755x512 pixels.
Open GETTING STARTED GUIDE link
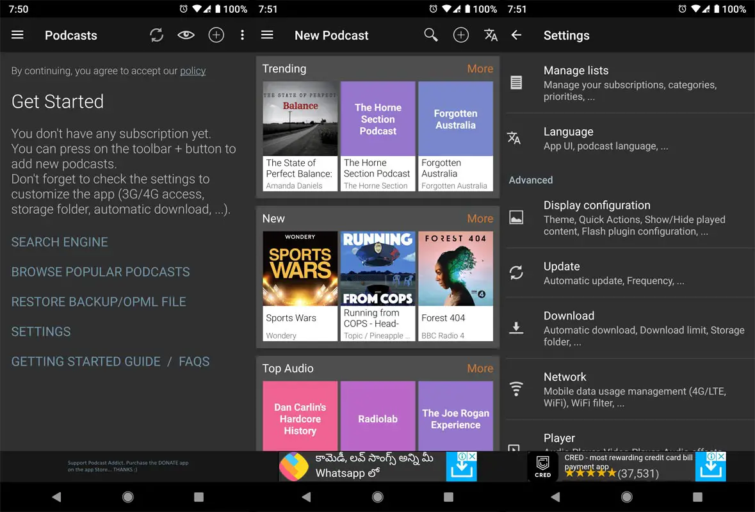pyautogui.click(x=86, y=362)
